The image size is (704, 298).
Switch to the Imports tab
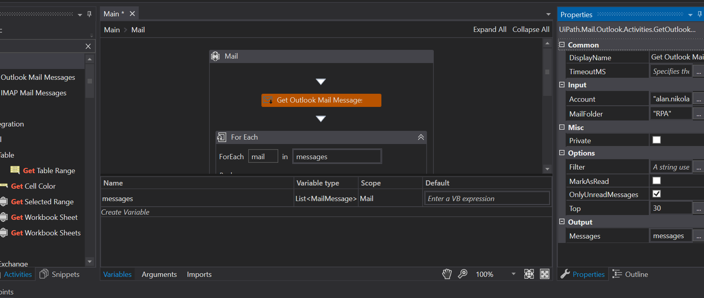click(x=199, y=274)
